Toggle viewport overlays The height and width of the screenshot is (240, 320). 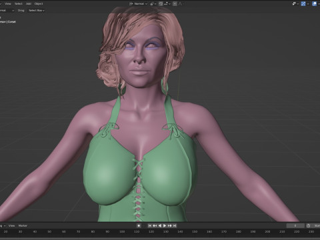point(315,4)
